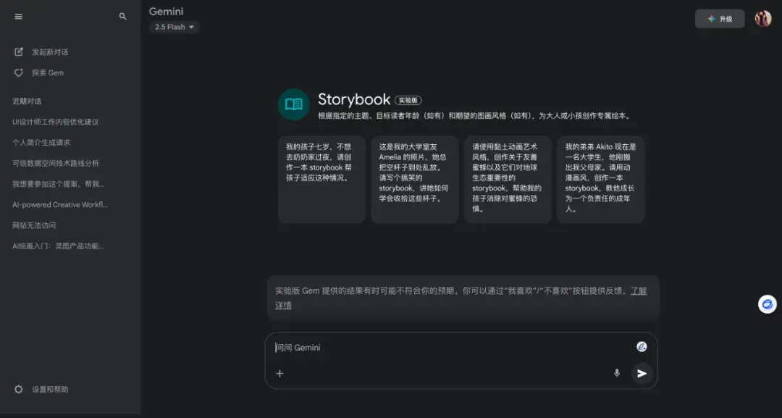Click the floating blue assistant icon
This screenshot has height=418, width=782.
click(x=767, y=304)
